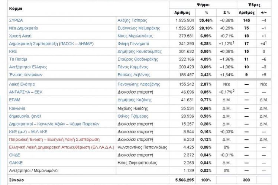Follow the Αλέξης Τσίπρας link
The width and height of the screenshot is (278, 185).
tap(130, 20)
